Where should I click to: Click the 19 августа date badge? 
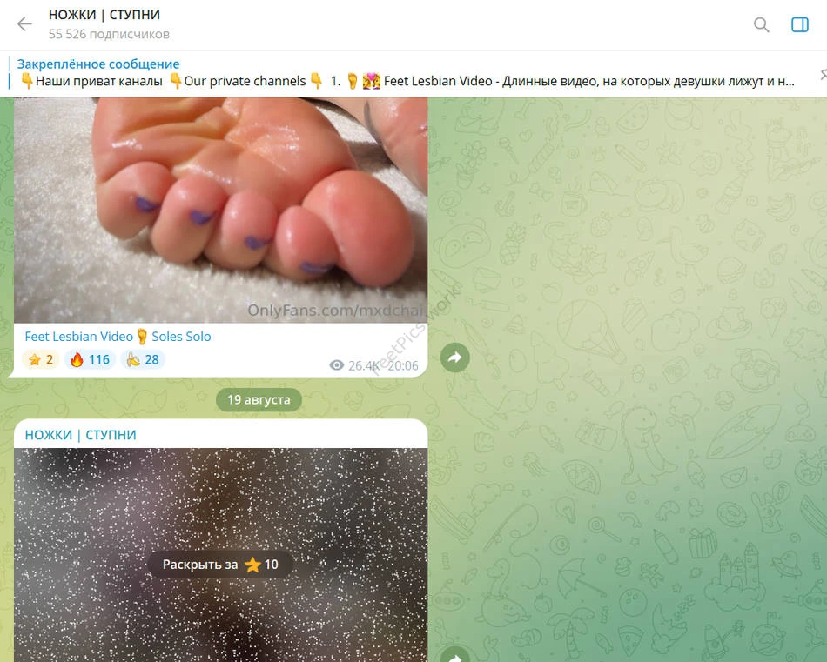click(x=259, y=399)
